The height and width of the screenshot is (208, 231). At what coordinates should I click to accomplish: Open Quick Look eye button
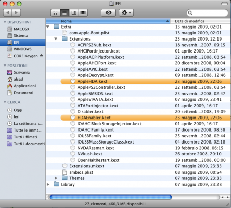tap(108, 12)
